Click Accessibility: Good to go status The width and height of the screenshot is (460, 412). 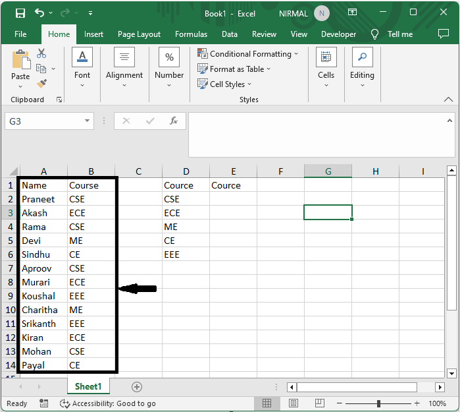(x=108, y=403)
